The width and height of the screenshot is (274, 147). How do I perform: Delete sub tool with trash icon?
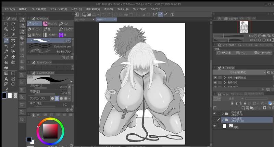click(x=72, y=57)
